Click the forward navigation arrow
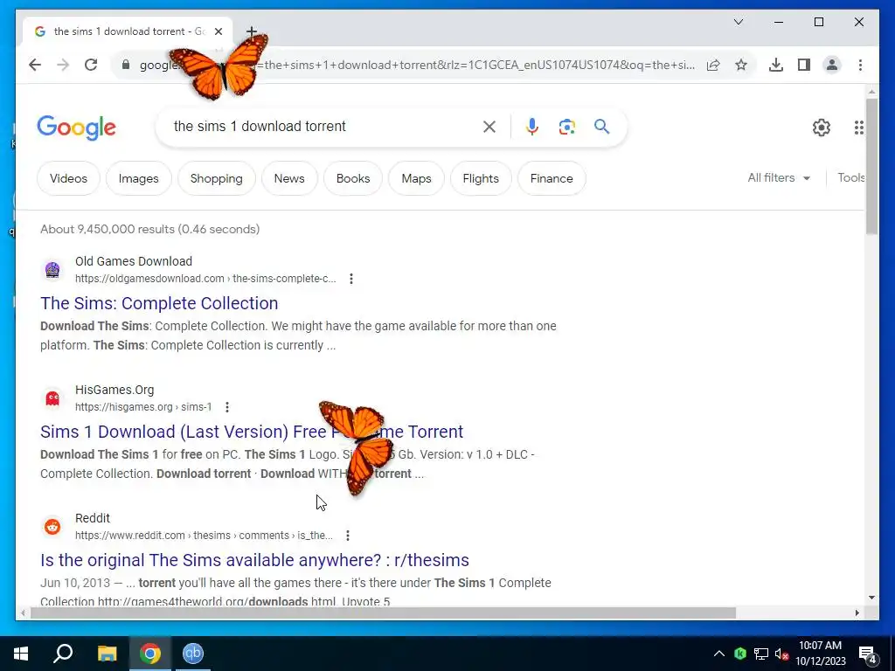 63,65
